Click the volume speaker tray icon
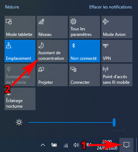The image size is (138, 152). 76,145
